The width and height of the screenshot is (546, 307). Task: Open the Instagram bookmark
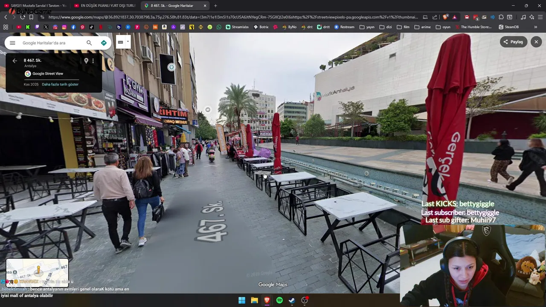pos(64,27)
